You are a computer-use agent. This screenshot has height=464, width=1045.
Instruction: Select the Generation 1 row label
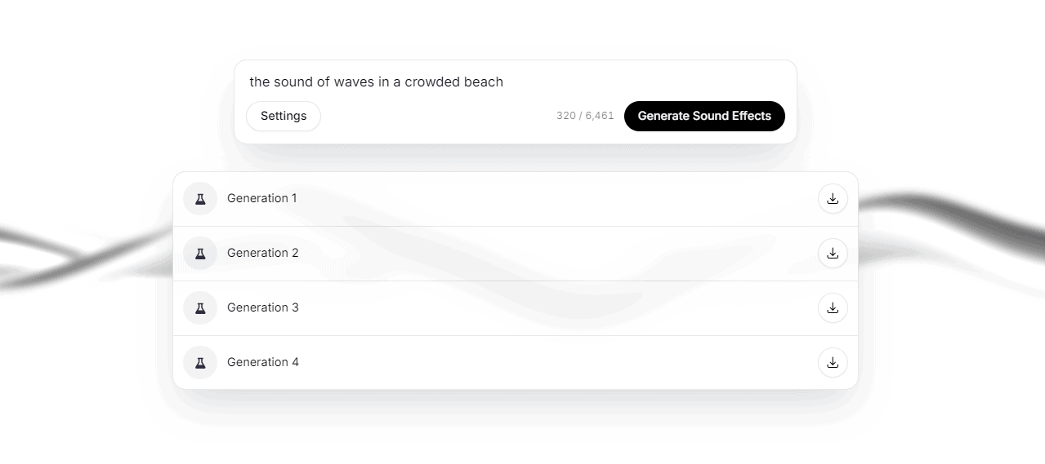tap(262, 198)
